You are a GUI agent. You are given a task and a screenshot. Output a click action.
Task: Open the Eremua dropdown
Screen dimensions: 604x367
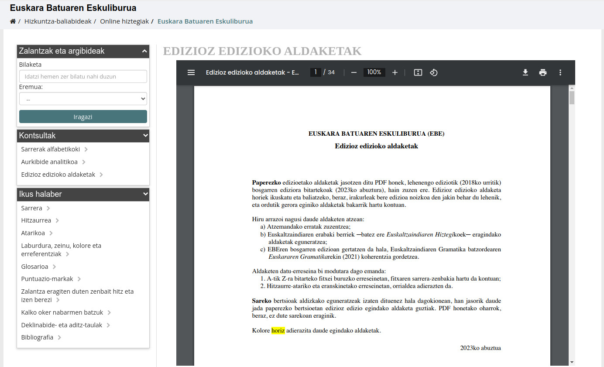click(83, 99)
